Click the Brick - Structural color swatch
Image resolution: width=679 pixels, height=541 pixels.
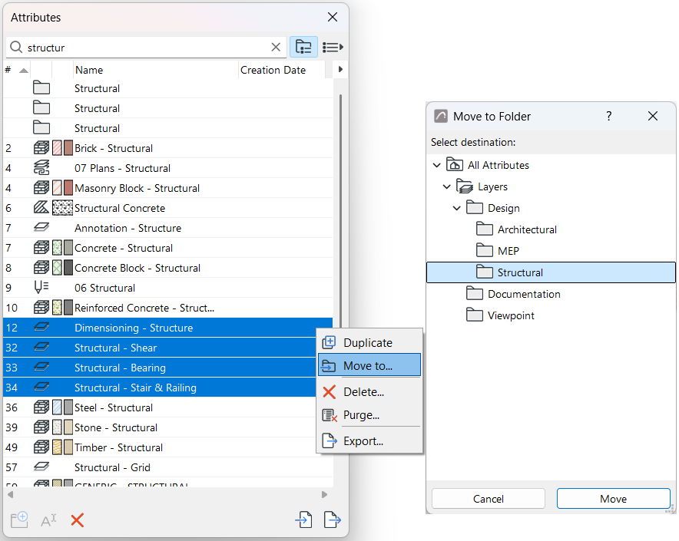click(68, 148)
